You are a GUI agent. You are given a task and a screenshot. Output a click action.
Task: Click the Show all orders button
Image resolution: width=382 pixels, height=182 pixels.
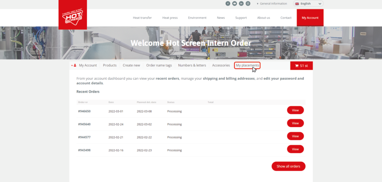[x=288, y=166]
